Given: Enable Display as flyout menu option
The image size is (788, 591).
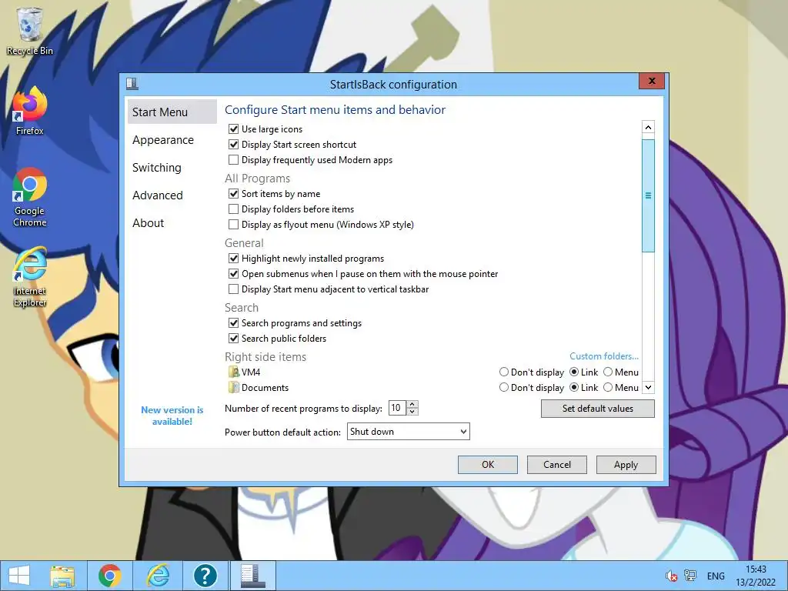Looking at the screenshot, I should (x=233, y=224).
